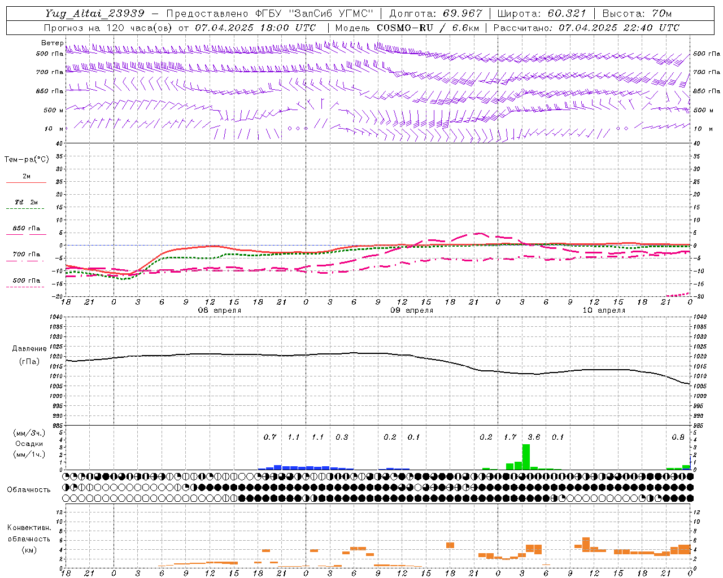Select the "Td 2м" dew point legend entry

click(26, 202)
